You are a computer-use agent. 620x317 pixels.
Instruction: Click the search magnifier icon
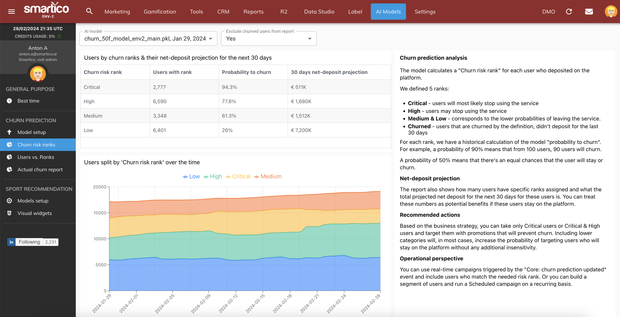pyautogui.click(x=89, y=12)
